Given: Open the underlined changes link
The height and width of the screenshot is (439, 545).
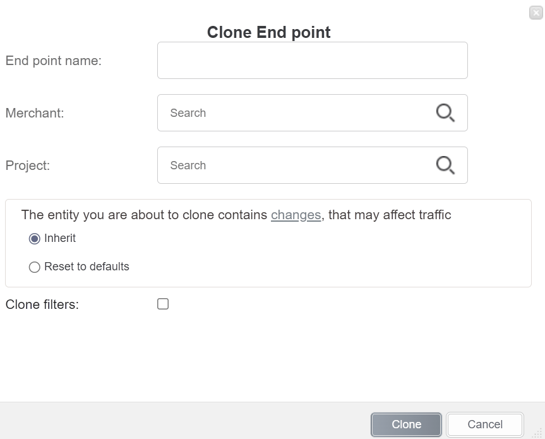Looking at the screenshot, I should pos(296,215).
